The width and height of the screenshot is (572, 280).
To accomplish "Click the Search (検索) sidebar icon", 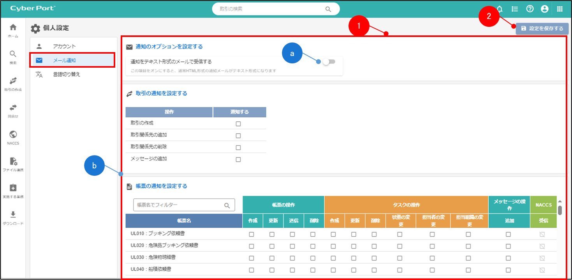I will 13,54.
